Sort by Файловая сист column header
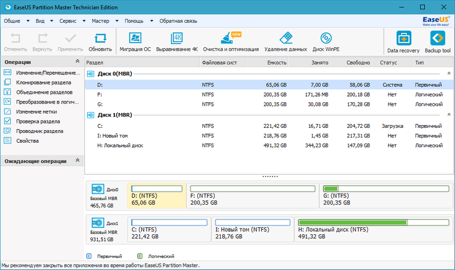Image resolution: width=455 pixels, height=270 pixels. coord(224,63)
